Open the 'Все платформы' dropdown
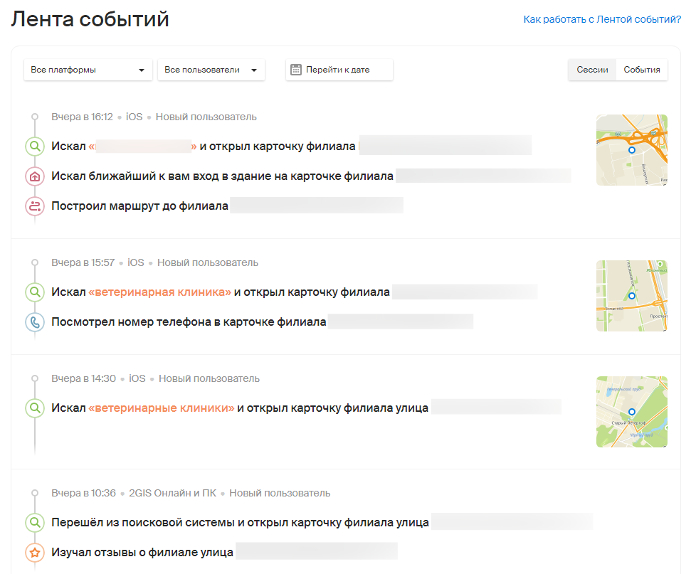 click(88, 70)
